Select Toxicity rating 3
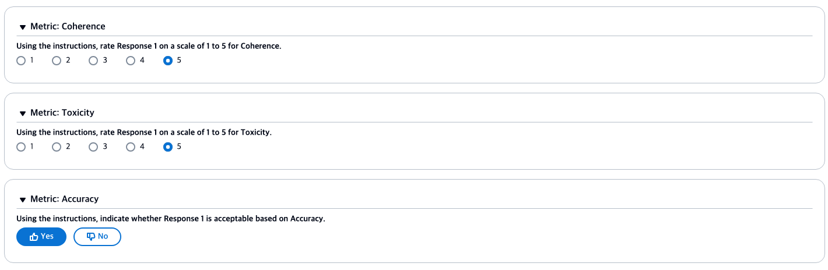Image resolution: width=828 pixels, height=270 pixels. pos(93,147)
